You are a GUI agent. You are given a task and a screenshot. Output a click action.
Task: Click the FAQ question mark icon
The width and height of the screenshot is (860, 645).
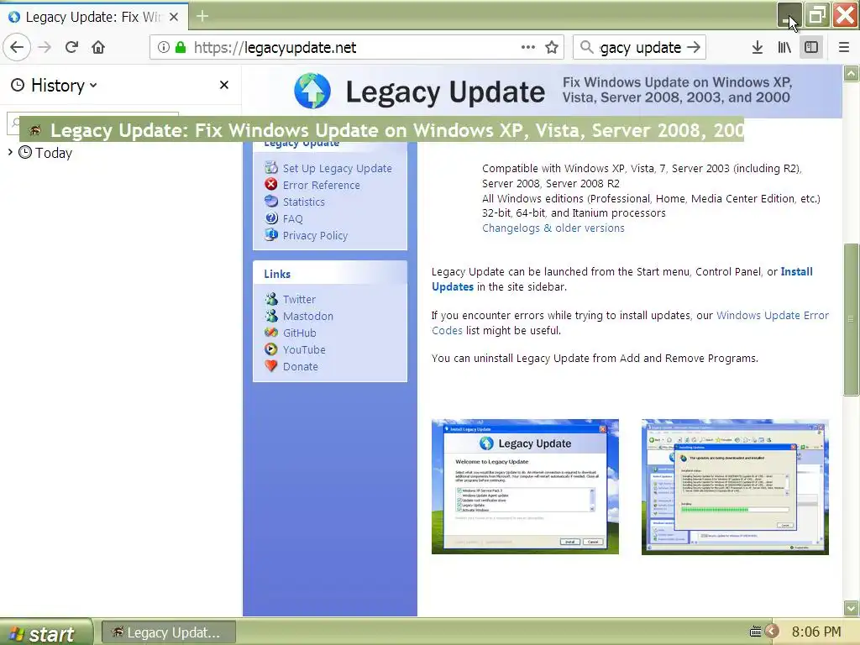(271, 218)
